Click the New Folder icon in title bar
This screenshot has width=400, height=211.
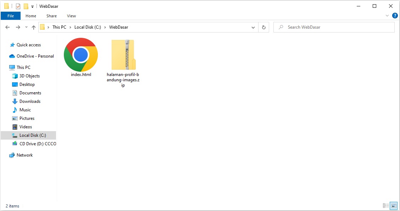point(26,6)
